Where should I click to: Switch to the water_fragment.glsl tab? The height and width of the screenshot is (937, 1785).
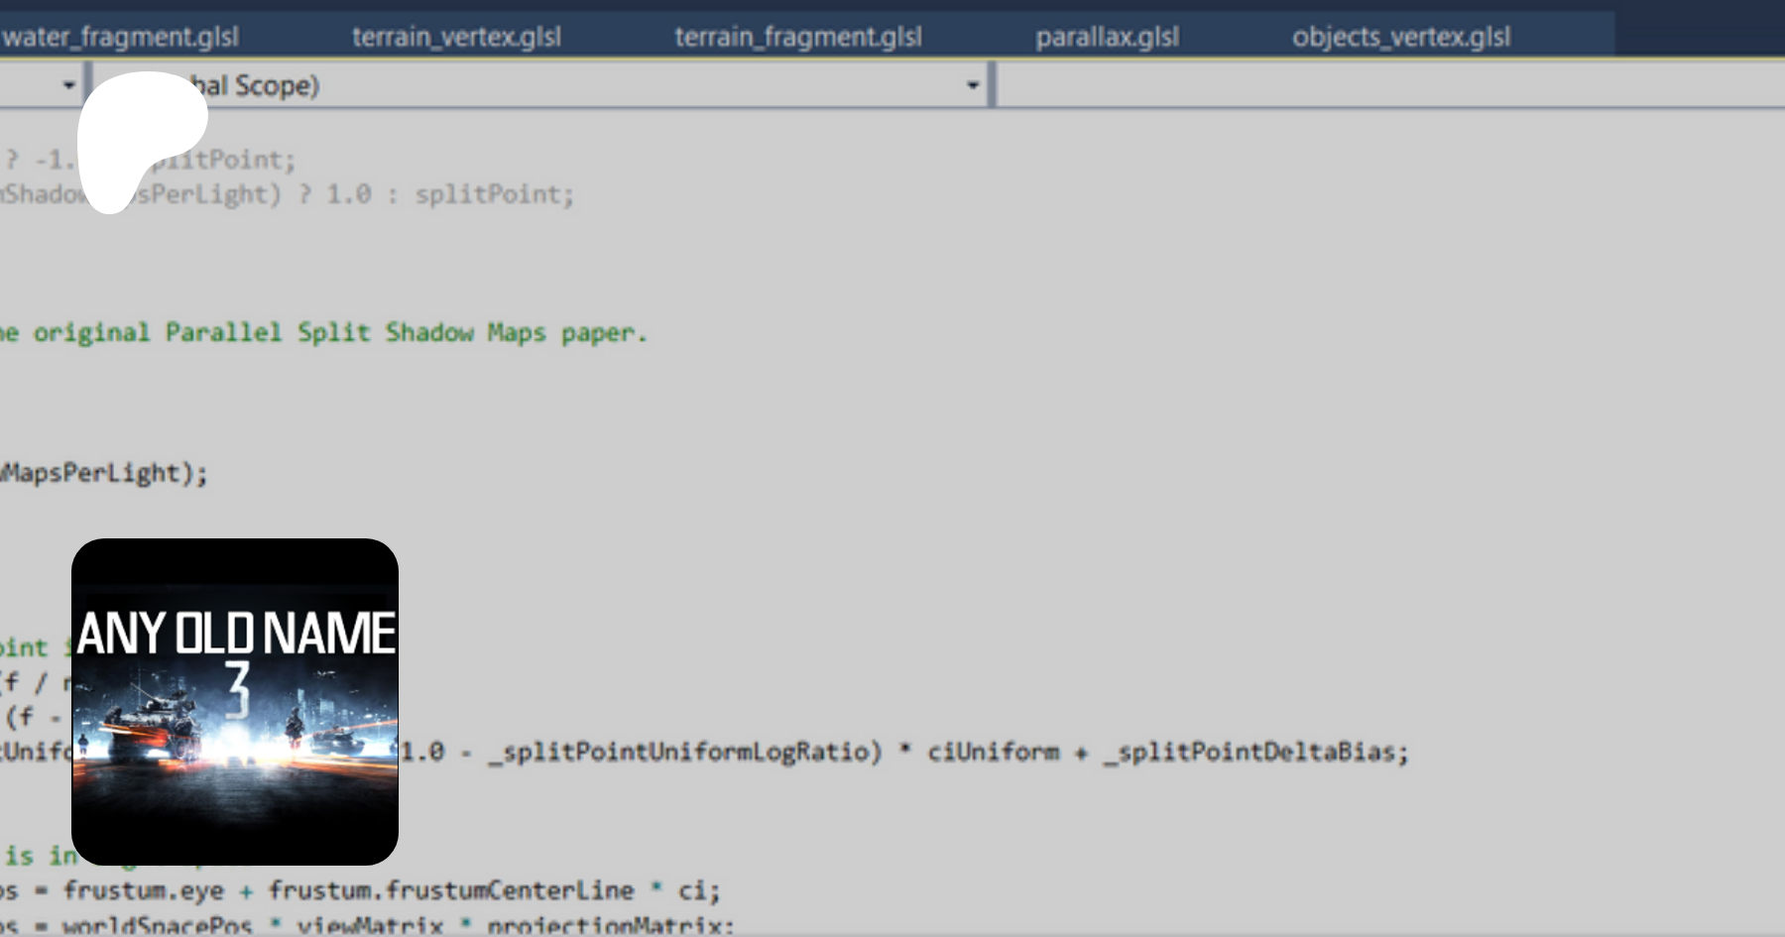pos(119,38)
